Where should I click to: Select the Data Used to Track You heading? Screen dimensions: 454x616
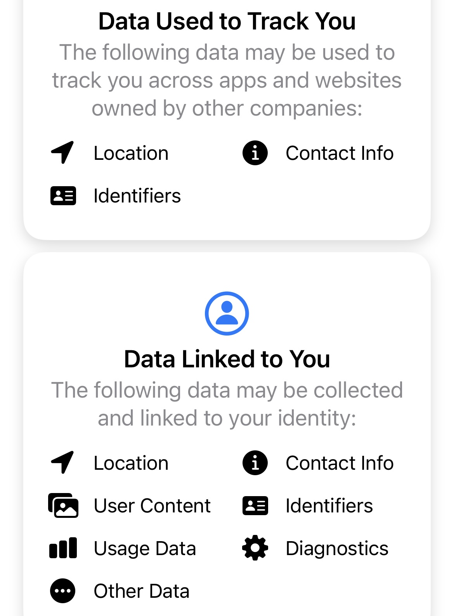coord(227,21)
